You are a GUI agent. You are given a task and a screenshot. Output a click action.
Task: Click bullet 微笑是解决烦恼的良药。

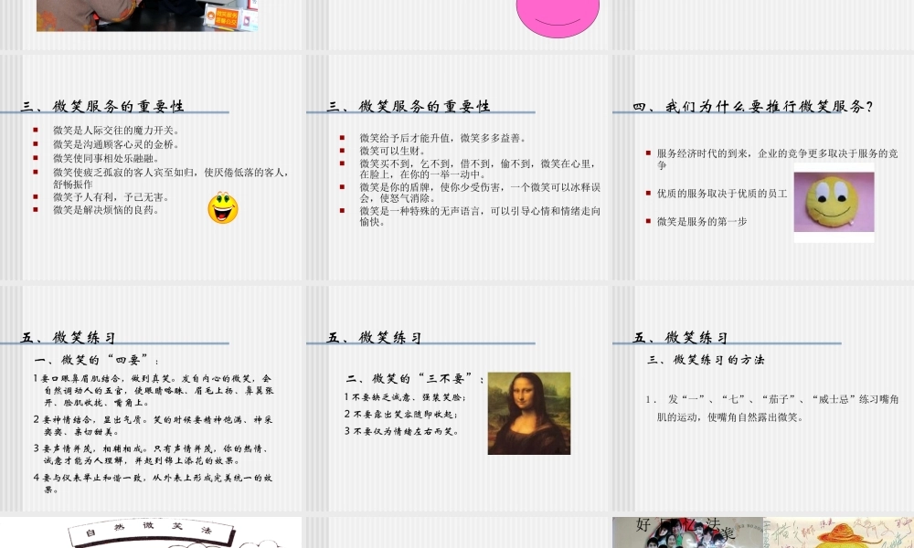107,210
